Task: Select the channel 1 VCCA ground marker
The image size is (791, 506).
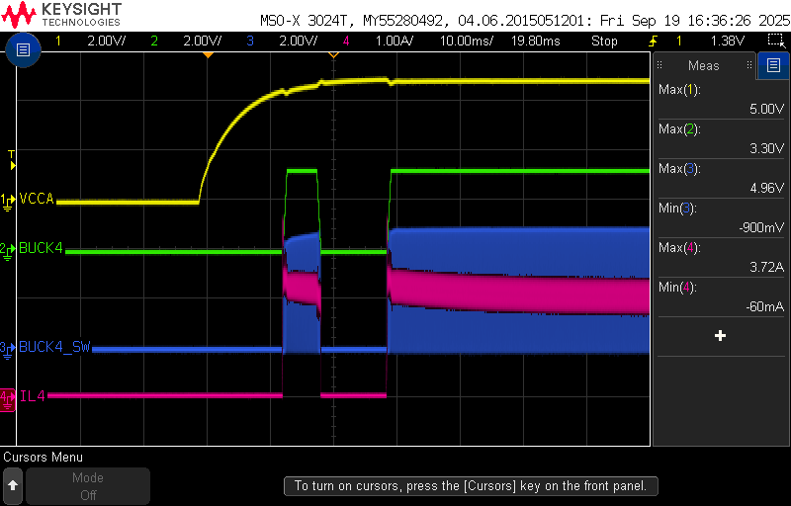Action: click(7, 201)
